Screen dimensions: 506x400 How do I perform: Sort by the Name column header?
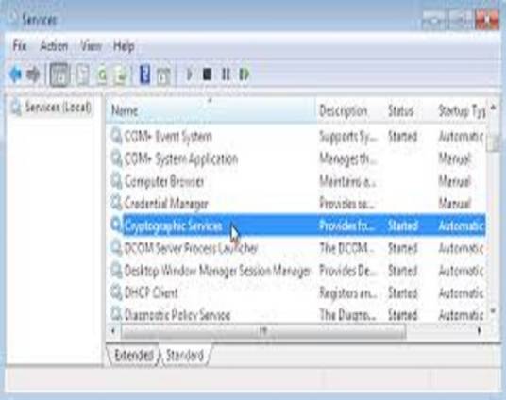[x=211, y=110]
